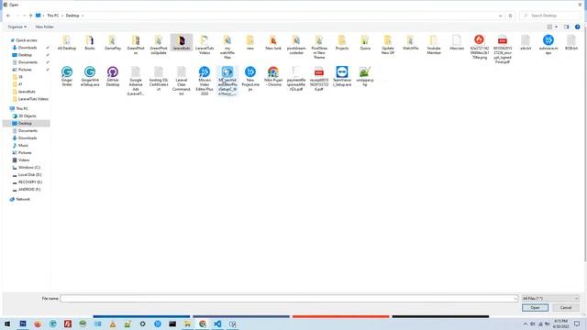Open the dialog Help button
Image resolution: width=587 pixels, height=330 pixels.
577,27
